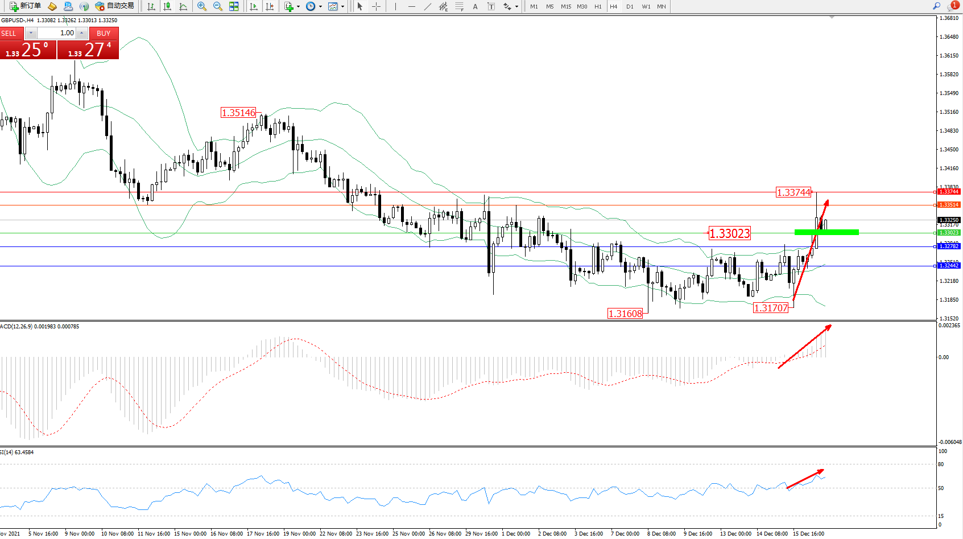This screenshot has height=539, width=963.
Task: Select the trendline drawing tool
Action: pos(427,6)
